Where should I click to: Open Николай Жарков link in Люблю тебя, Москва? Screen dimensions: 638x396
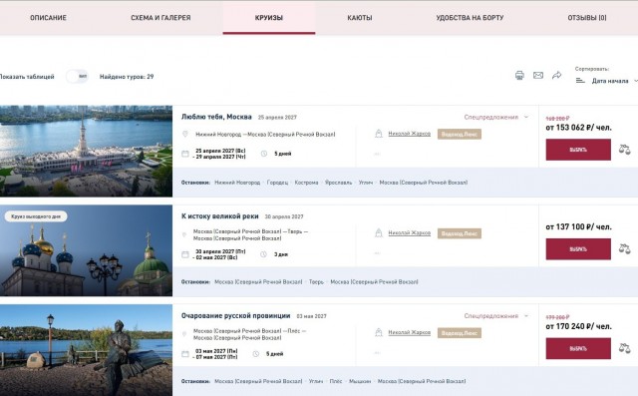409,134
